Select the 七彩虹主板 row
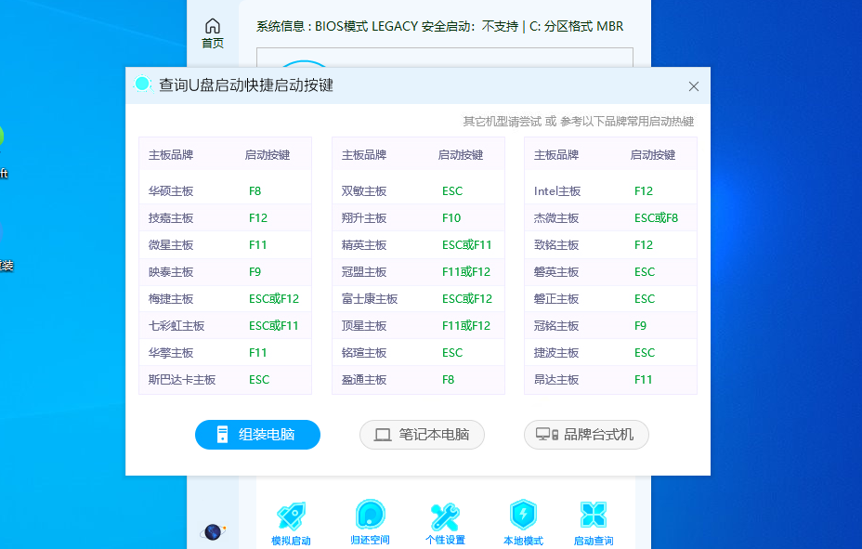 point(226,325)
